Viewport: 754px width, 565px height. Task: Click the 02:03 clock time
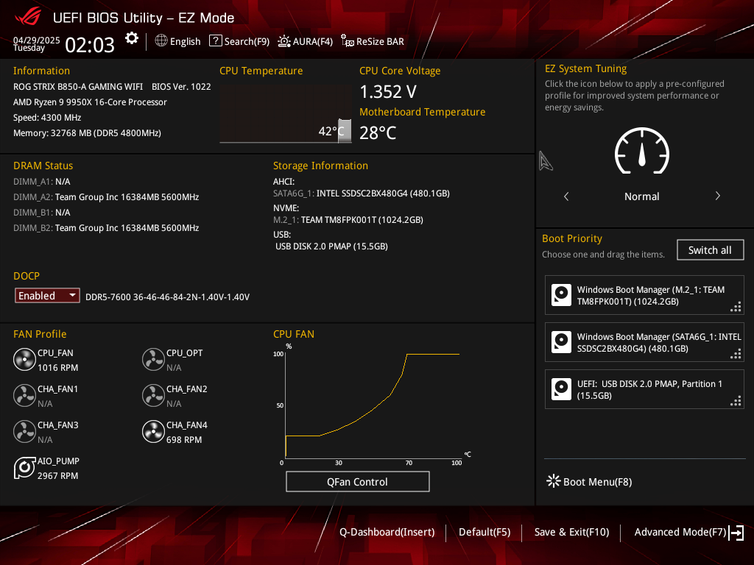tap(90, 45)
